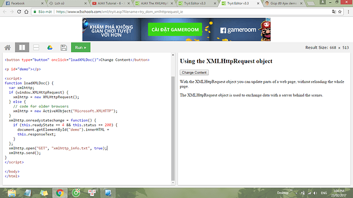Save code to Google Drive
353x198 pixels.
[50, 48]
